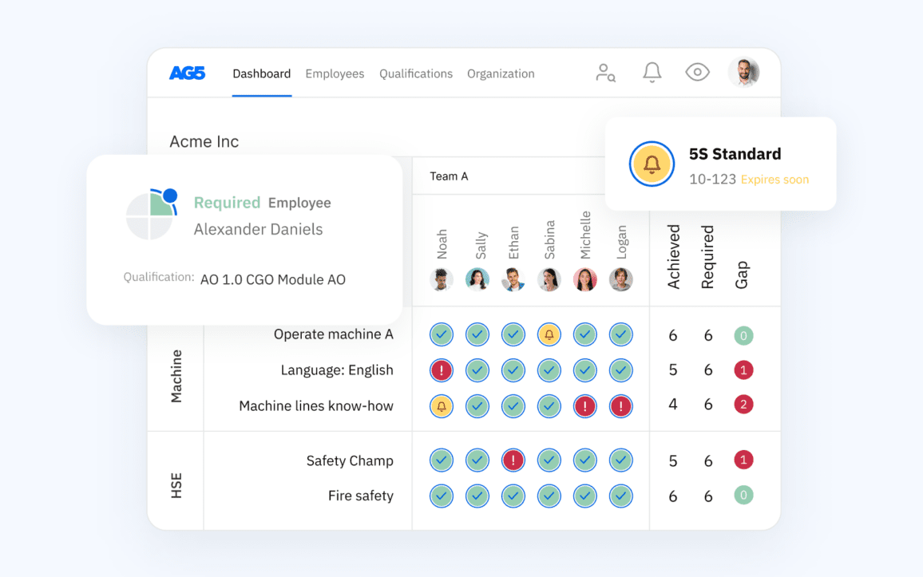Click Sabina's expiring bell on Operate machine A
923x577 pixels.
click(x=549, y=334)
